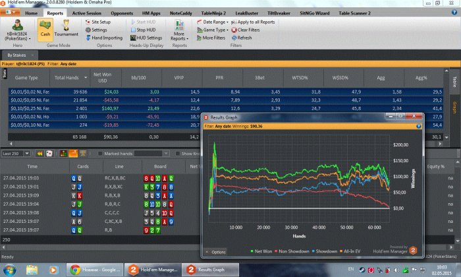Click the playing cards replayer icon

click(x=49, y=154)
